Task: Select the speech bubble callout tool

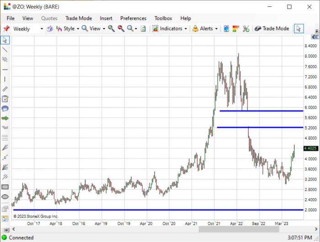Action: 5,109
